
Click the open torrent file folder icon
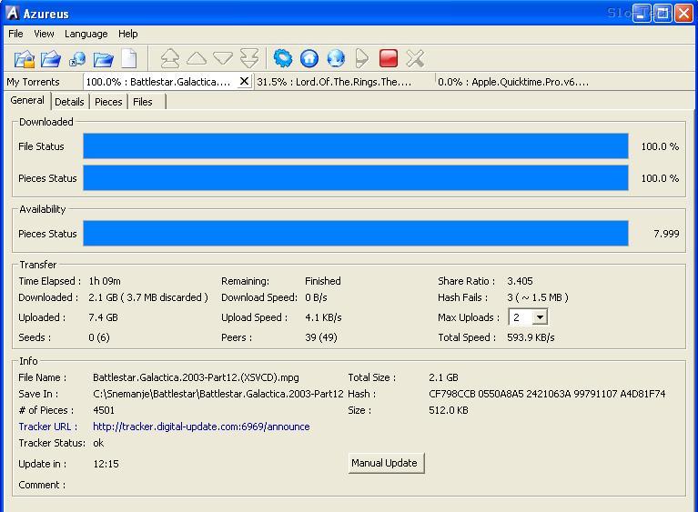click(x=51, y=59)
